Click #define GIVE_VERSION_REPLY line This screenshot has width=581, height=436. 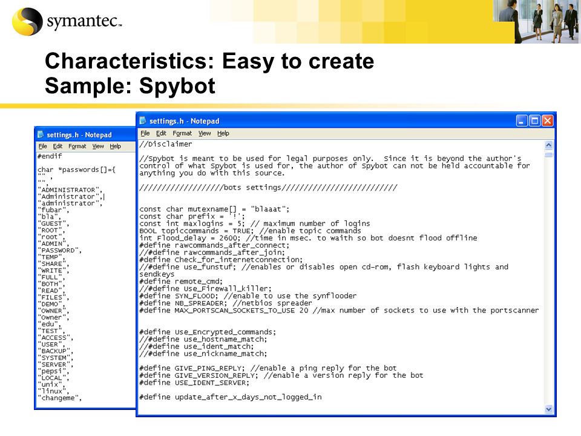[x=281, y=375]
